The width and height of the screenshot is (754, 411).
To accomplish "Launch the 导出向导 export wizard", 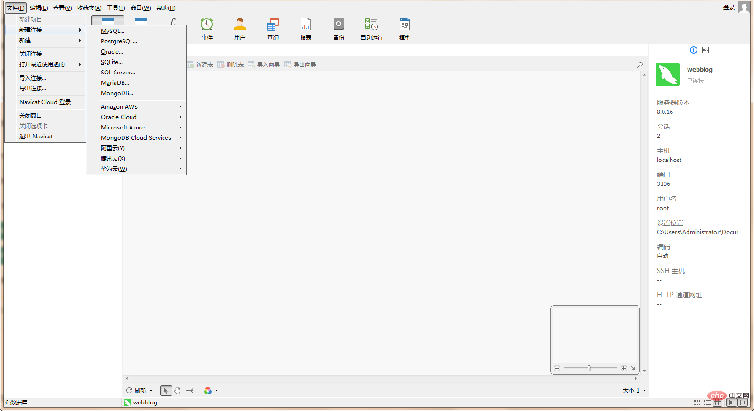I will 300,64.
